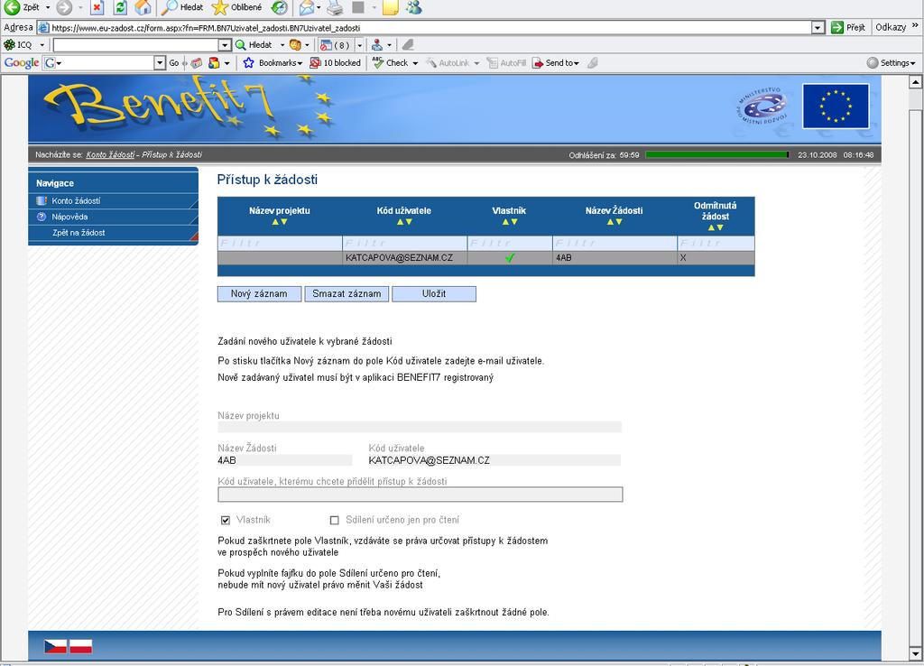The height and width of the screenshot is (666, 924).
Task: Sort Název projektu column ascending arrow
Action: (x=275, y=222)
